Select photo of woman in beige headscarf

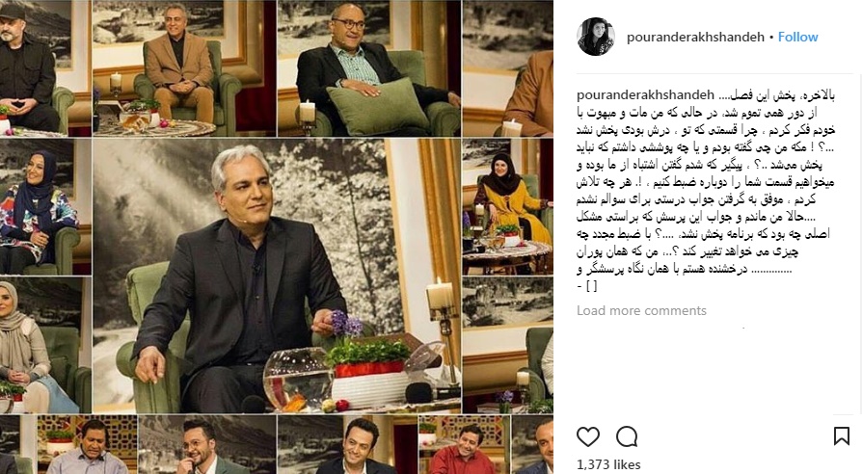click(45, 345)
